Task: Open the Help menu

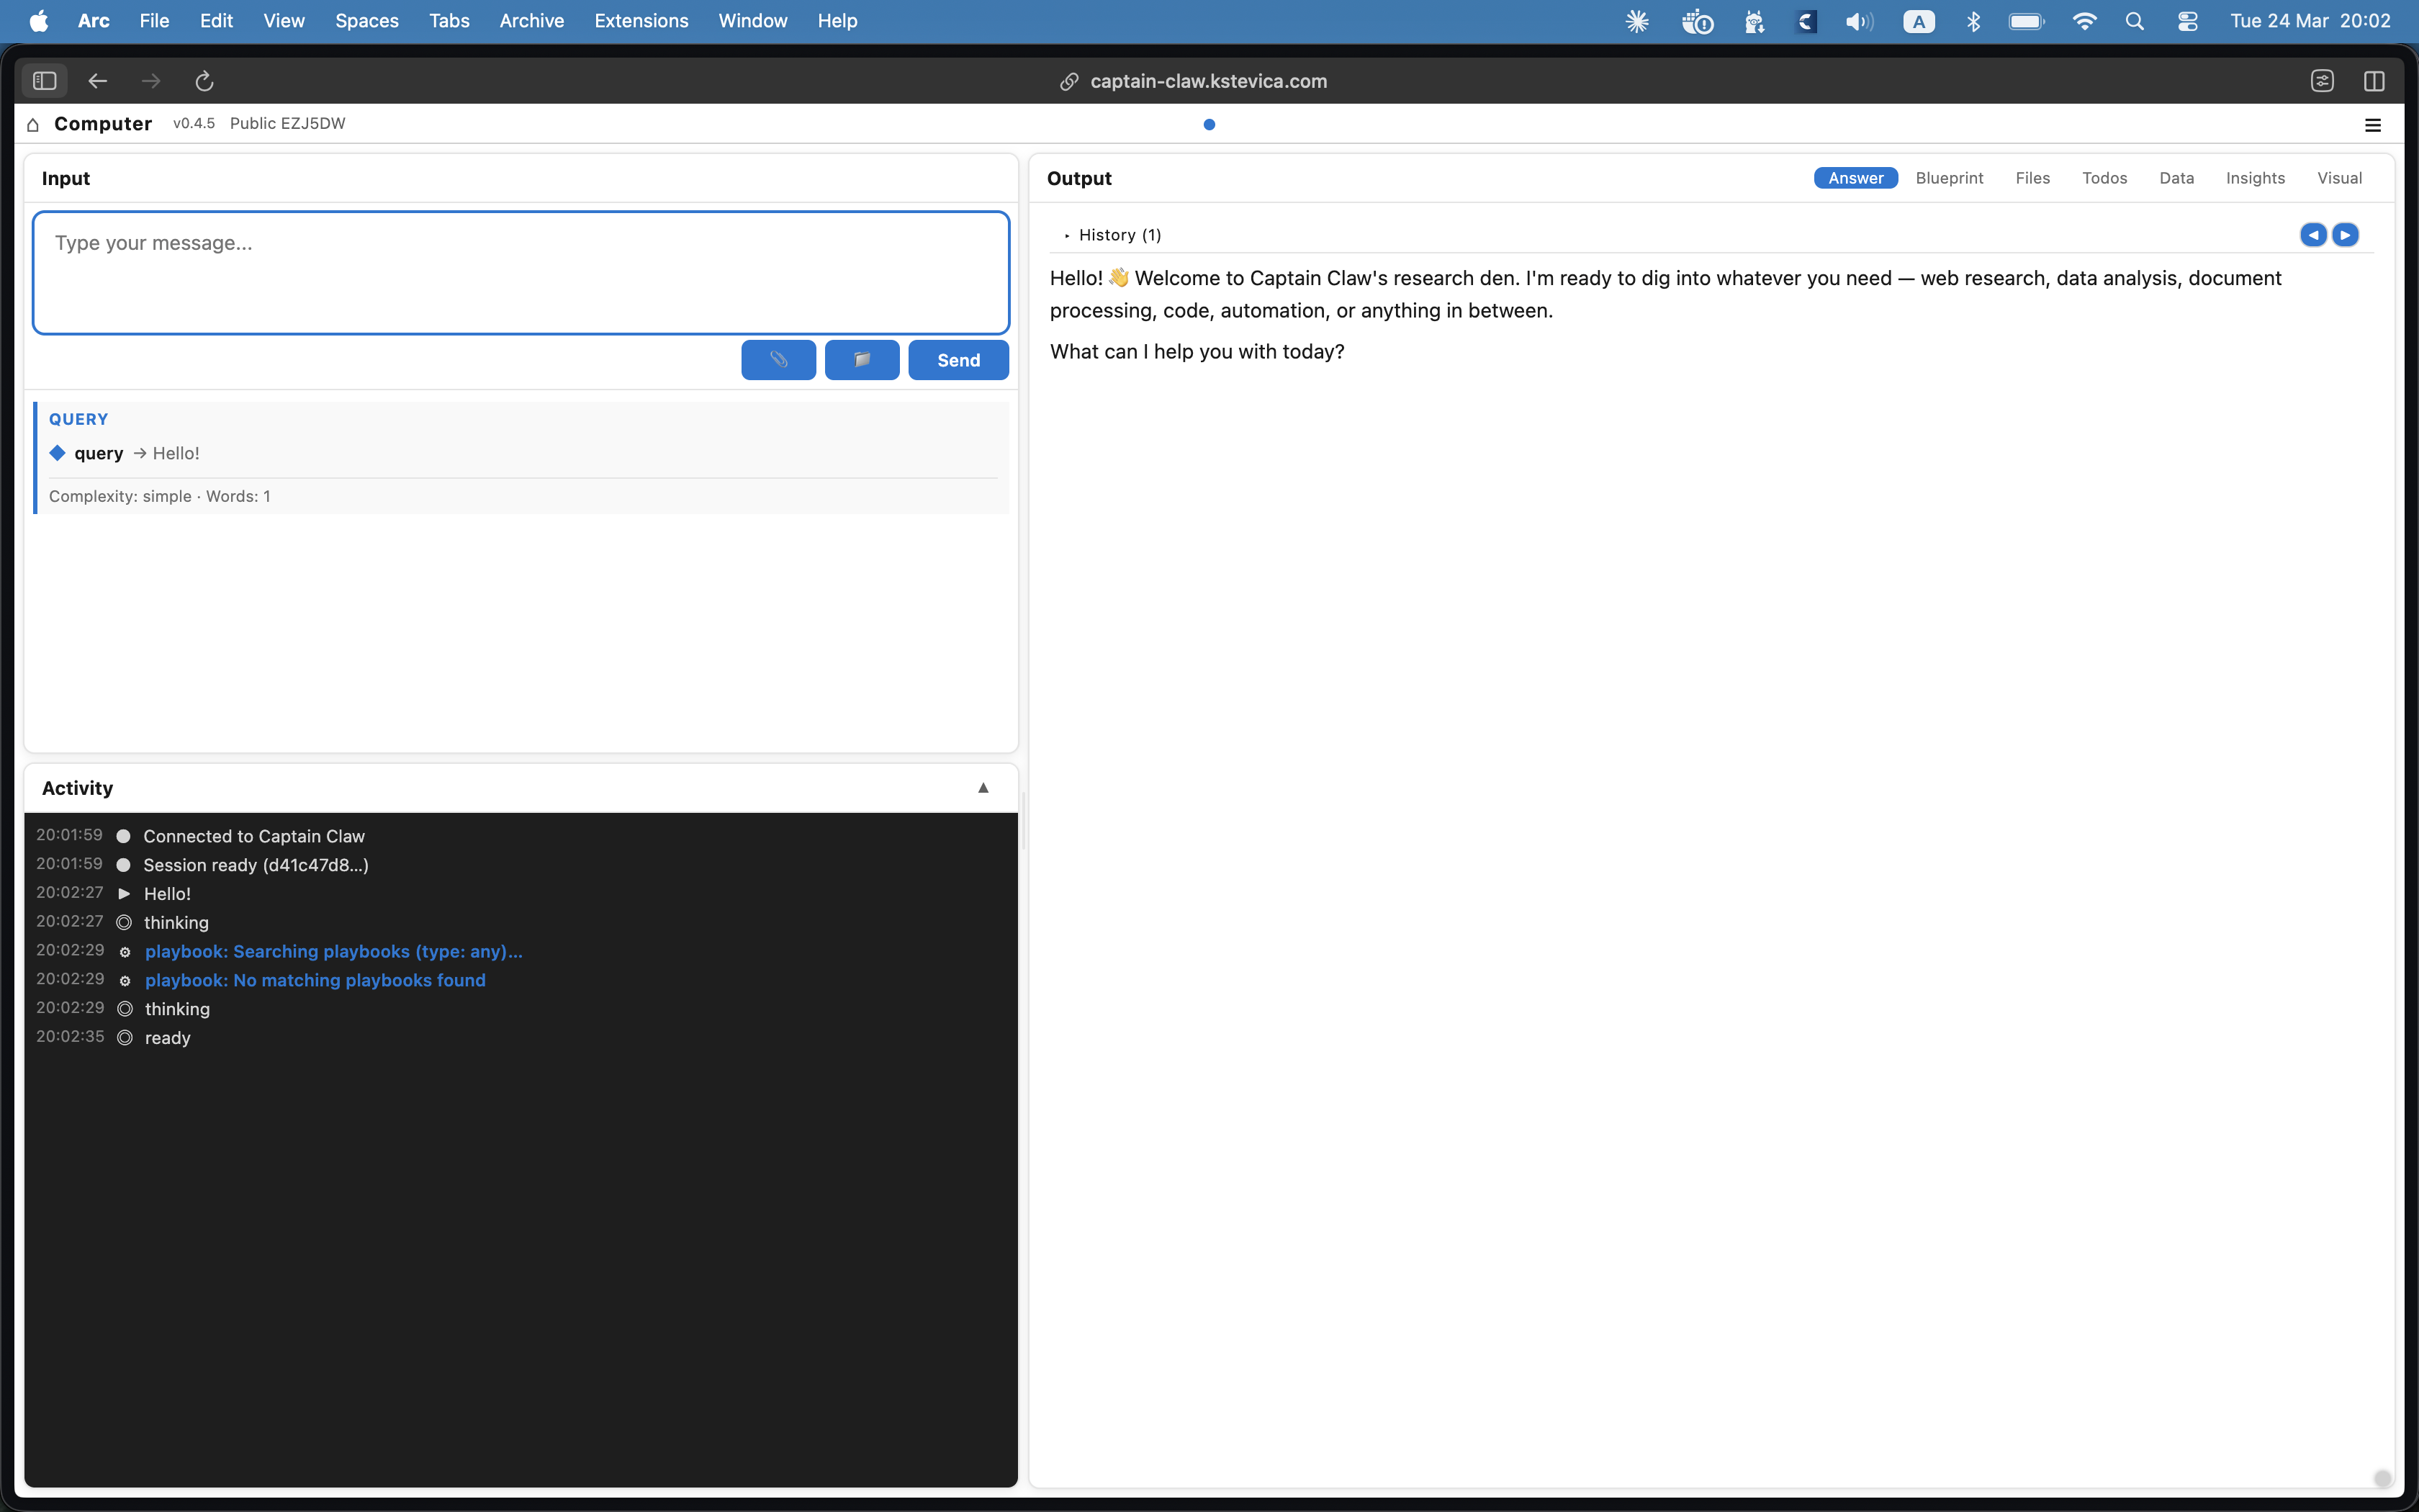Action: [x=837, y=21]
